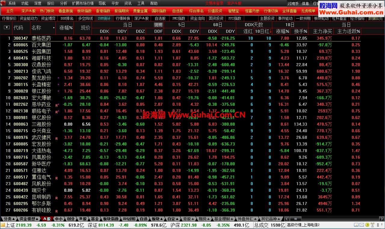Select the SUP统计 tab

click(104, 18)
